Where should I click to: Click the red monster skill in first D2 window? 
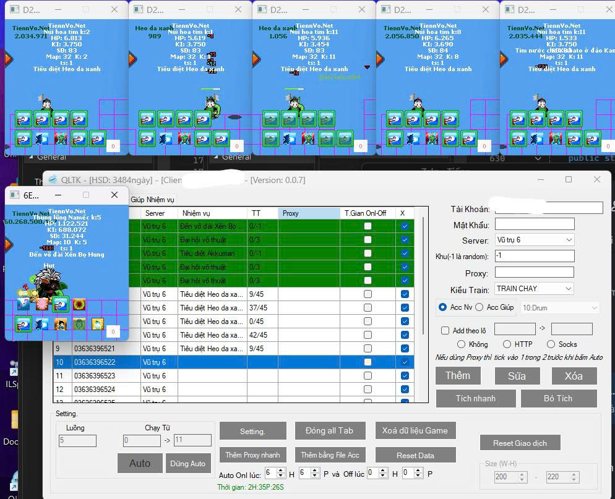[x=61, y=138]
